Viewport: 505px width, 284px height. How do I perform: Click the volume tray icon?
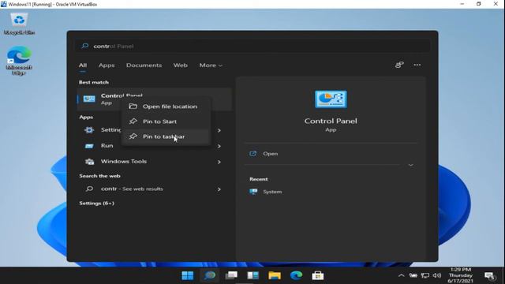[x=437, y=275]
